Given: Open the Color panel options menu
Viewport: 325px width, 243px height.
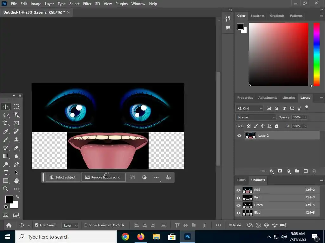Looking at the screenshot, I should pos(322,16).
